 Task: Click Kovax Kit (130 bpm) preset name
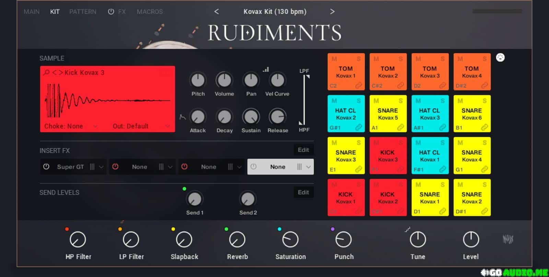275,12
